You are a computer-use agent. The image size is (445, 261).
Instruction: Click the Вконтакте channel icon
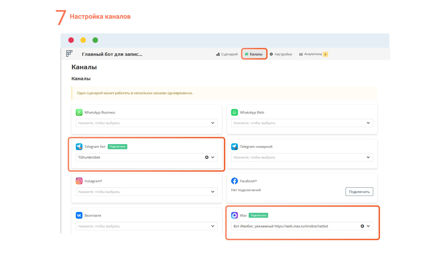79,215
